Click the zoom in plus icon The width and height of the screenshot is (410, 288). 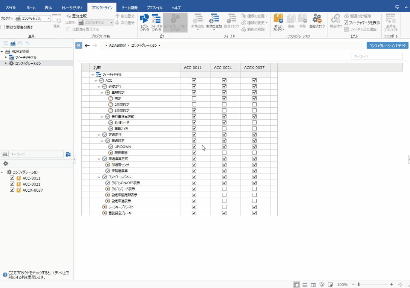392,285
